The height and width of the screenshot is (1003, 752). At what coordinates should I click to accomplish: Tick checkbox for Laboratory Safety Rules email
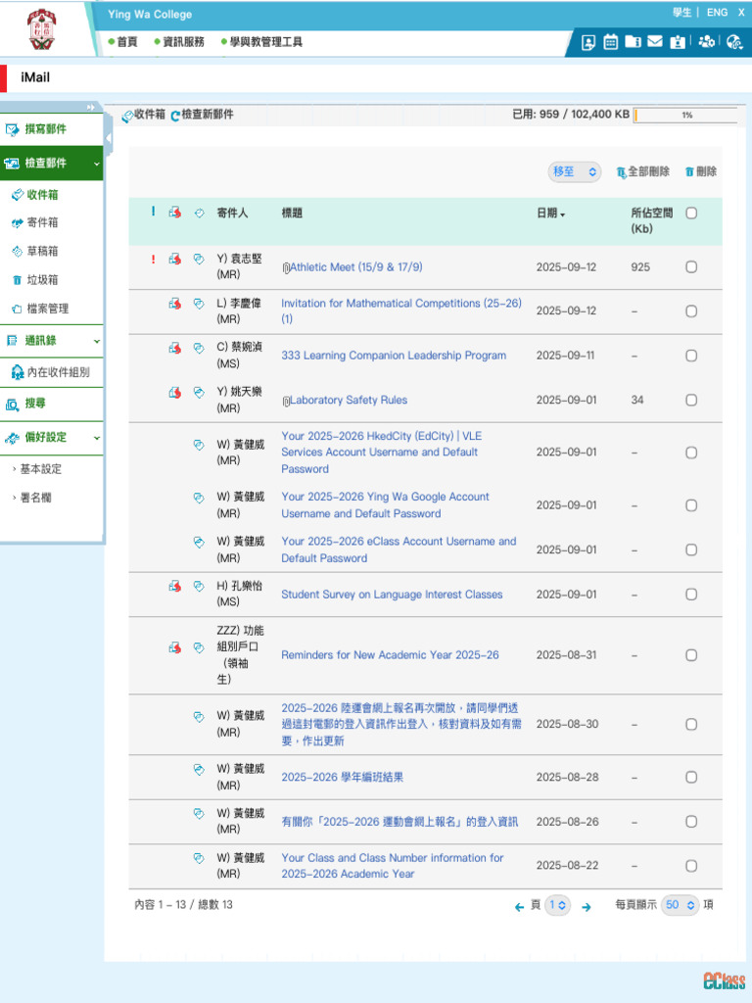pyautogui.click(x=691, y=400)
